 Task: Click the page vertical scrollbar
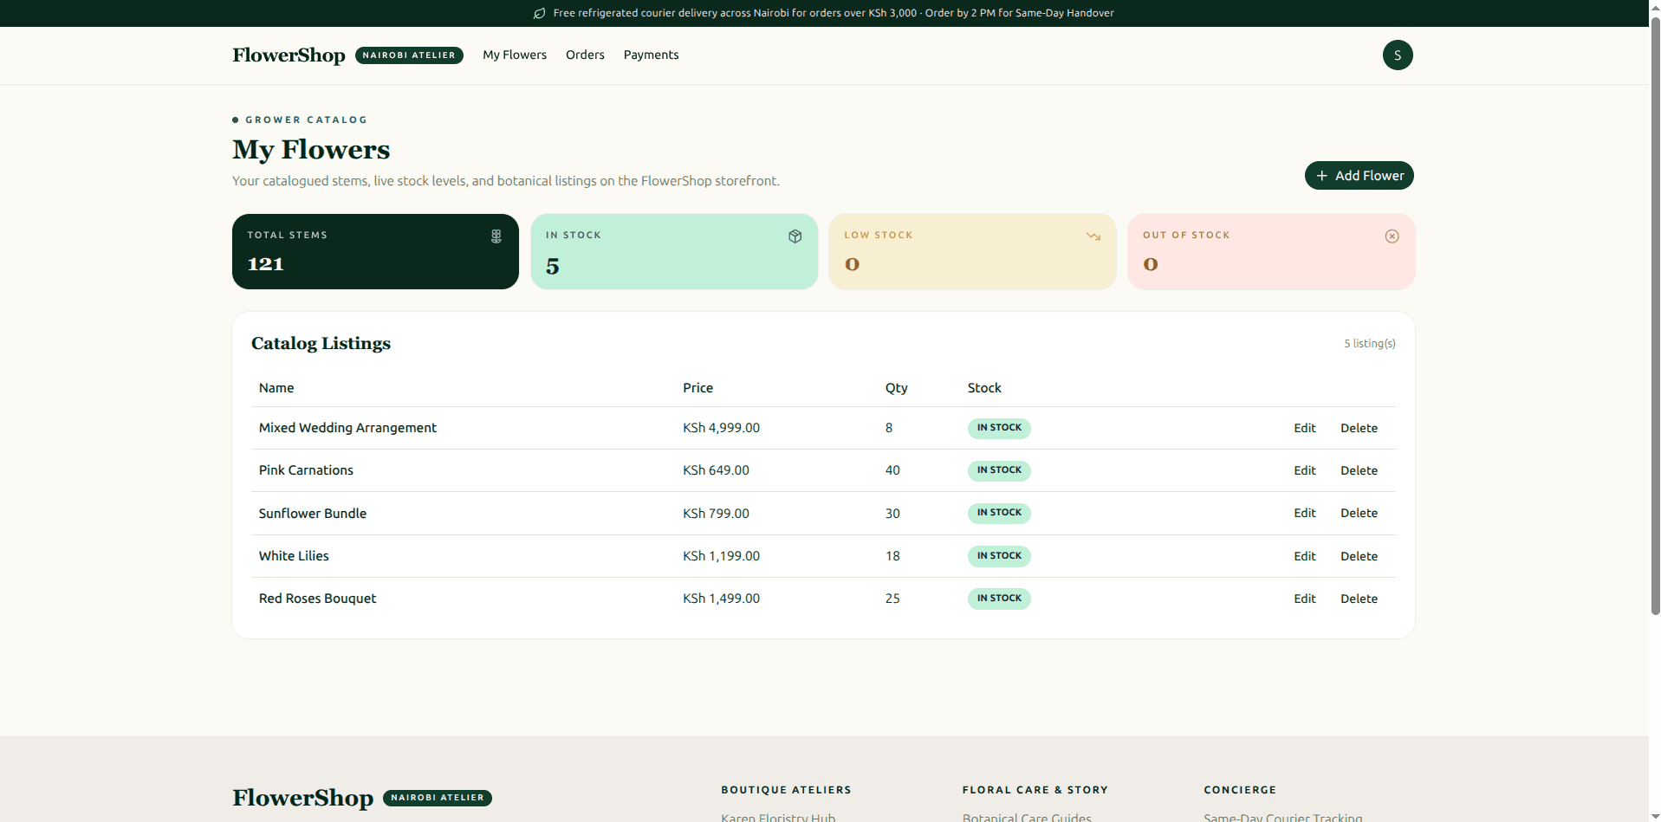click(1655, 315)
